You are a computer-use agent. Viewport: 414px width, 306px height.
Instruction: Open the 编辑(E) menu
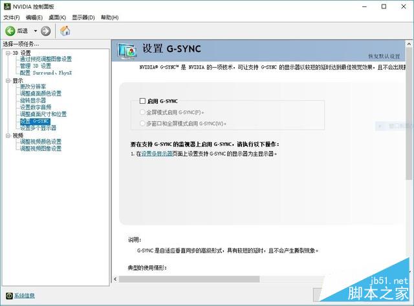(34, 17)
